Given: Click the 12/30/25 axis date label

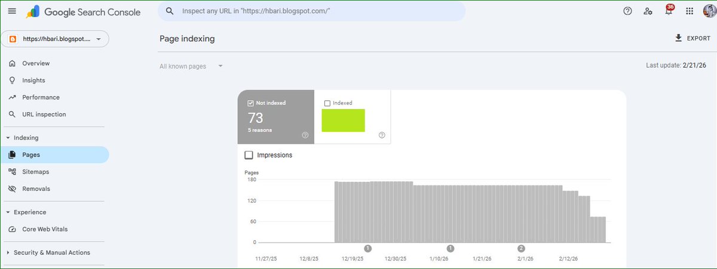Looking at the screenshot, I should tap(396, 259).
